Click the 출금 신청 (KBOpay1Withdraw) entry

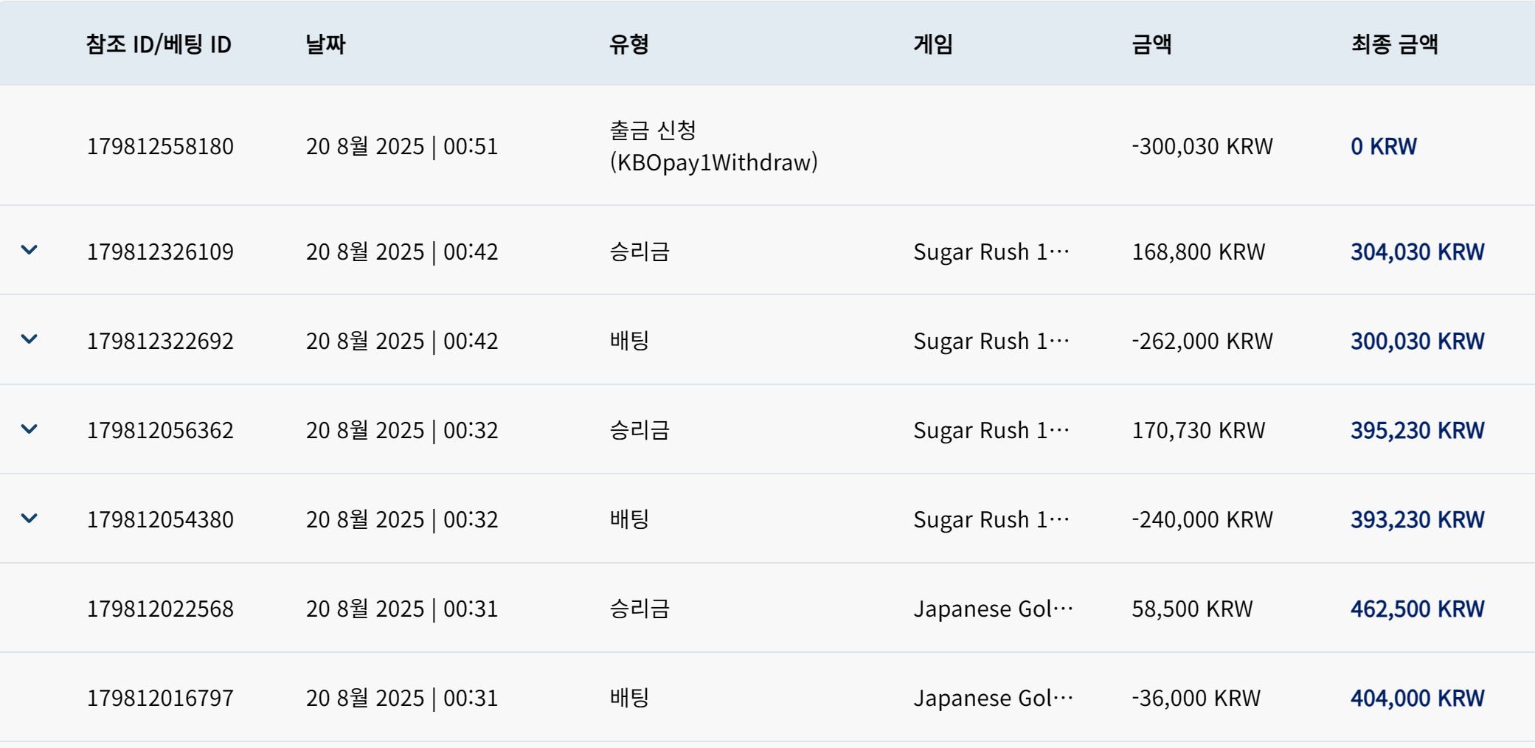click(x=713, y=146)
